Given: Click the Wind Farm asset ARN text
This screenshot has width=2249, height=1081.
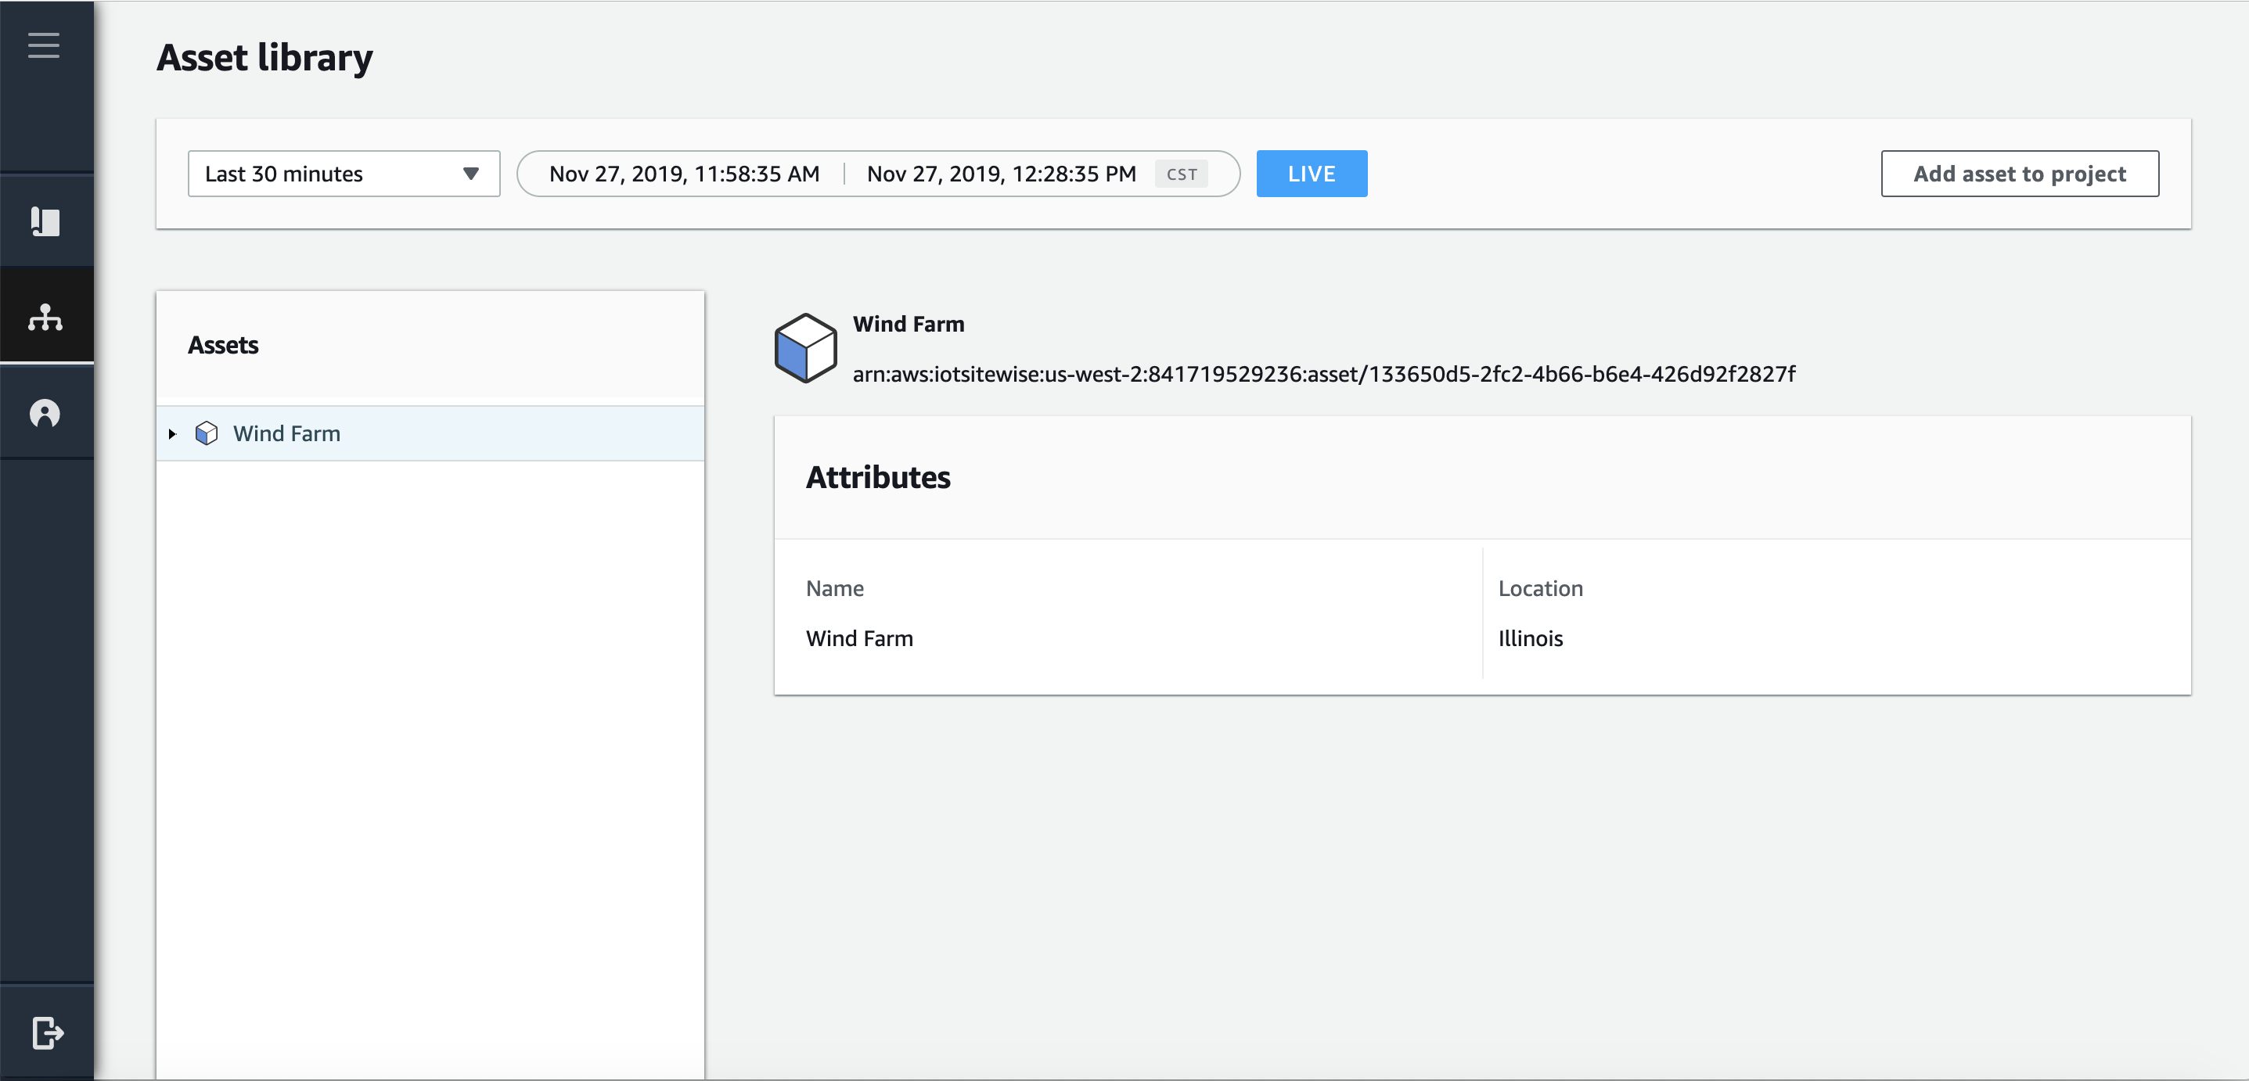Looking at the screenshot, I should (x=1322, y=375).
